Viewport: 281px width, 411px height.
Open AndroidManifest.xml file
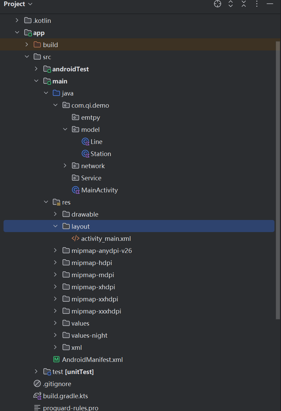point(92,360)
